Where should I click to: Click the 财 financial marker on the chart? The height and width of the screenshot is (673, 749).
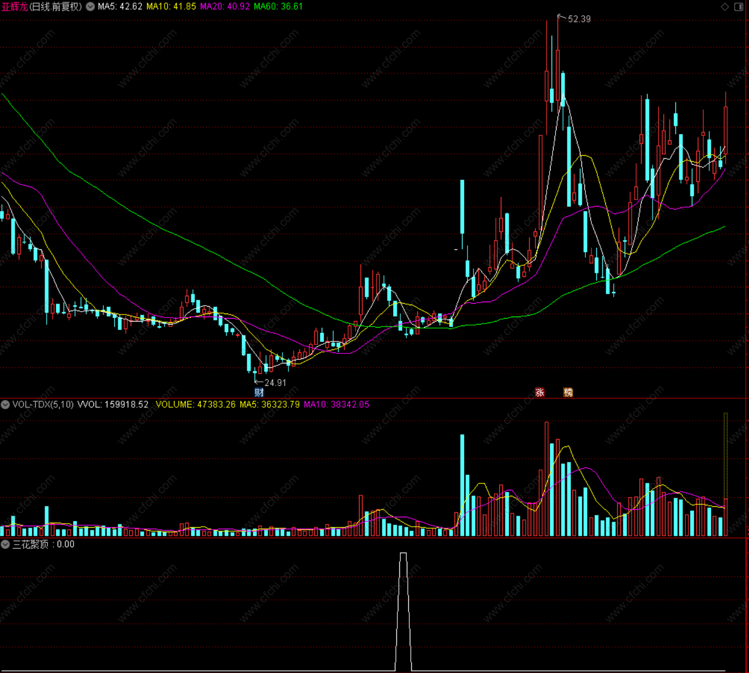coord(259,392)
